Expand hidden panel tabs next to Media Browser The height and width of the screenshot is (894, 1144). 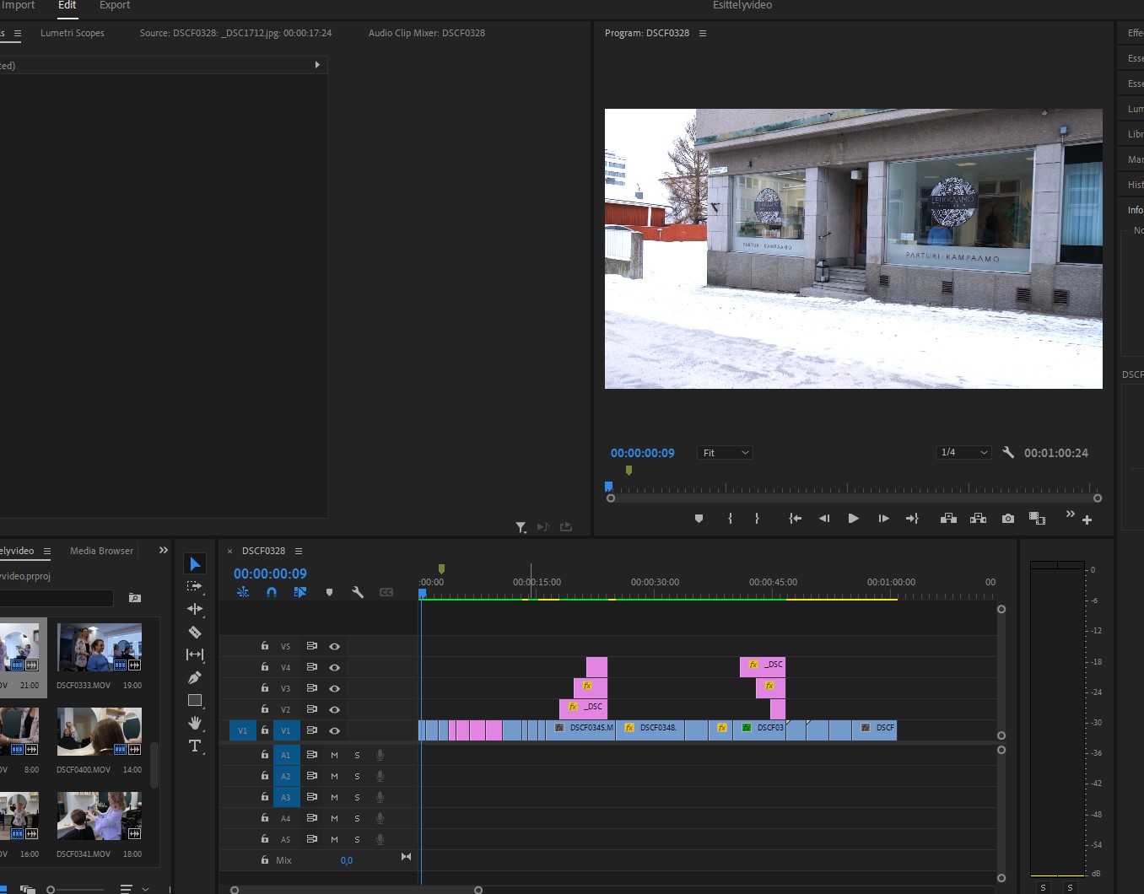click(x=164, y=551)
